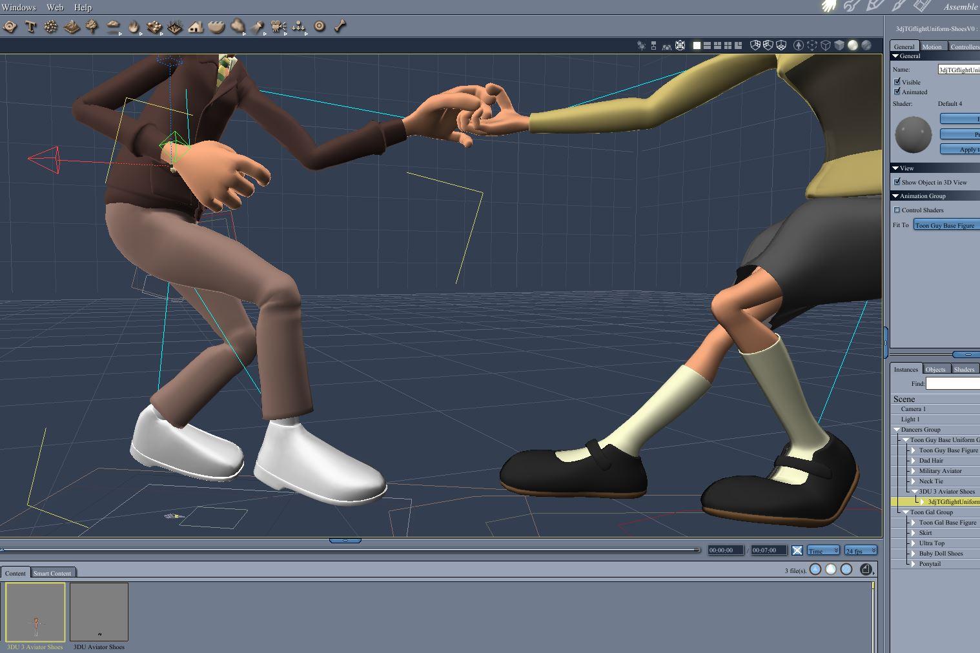Open the film strip Render room
The width and height of the screenshot is (980, 653).
pyautogui.click(x=923, y=6)
